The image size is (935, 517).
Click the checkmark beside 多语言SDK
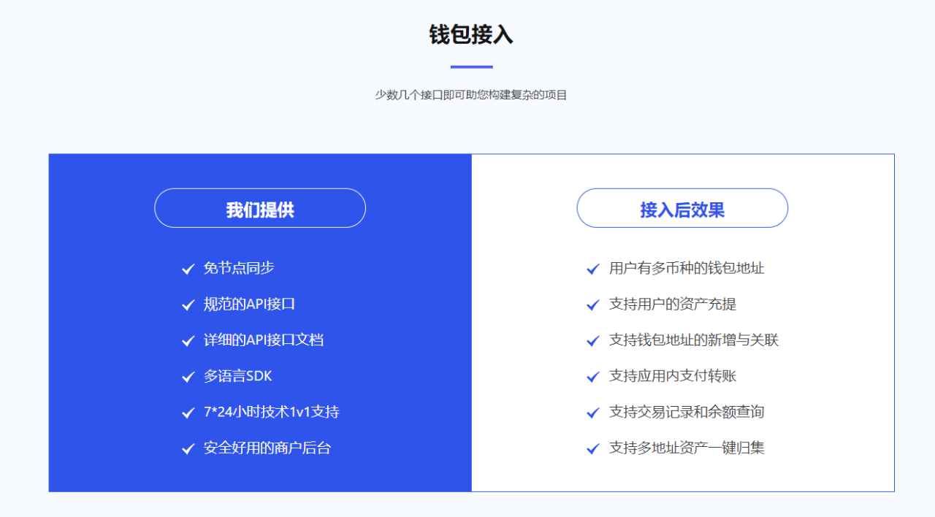[x=188, y=377]
